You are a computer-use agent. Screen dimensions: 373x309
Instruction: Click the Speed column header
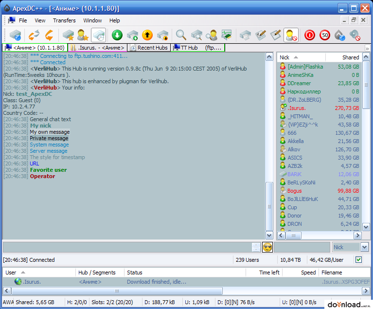[301, 273]
